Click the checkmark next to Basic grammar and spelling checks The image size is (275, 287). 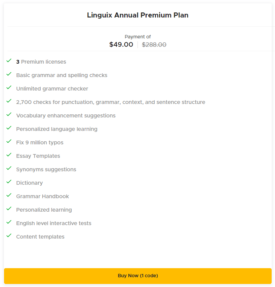pos(9,74)
